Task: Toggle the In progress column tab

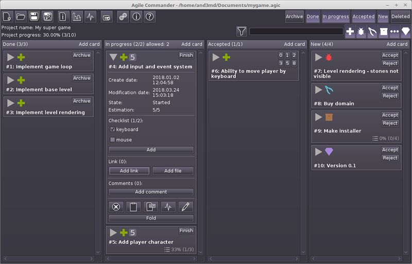Action: click(335, 16)
